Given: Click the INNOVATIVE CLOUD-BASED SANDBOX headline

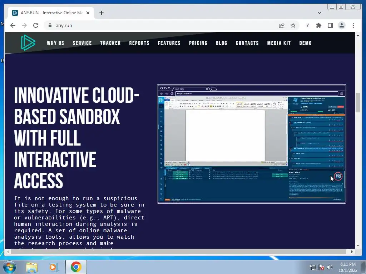Looking at the screenshot, I should pyautogui.click(x=76, y=138).
